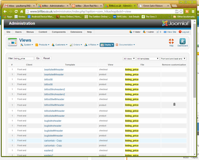Open the Other bookmarks folder
This screenshot has height=160, width=199.
(x=184, y=17)
